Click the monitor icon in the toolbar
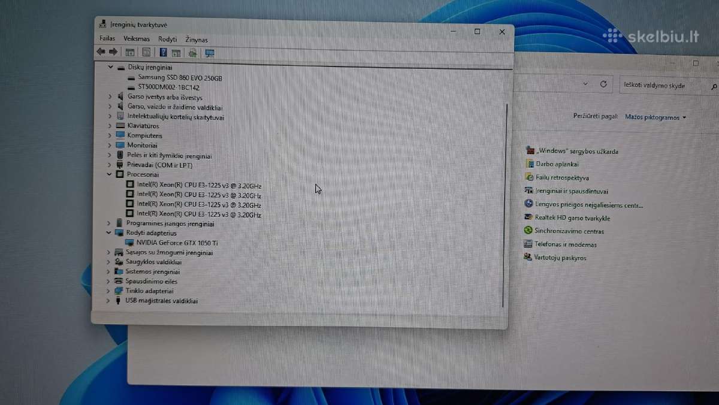 tap(210, 53)
